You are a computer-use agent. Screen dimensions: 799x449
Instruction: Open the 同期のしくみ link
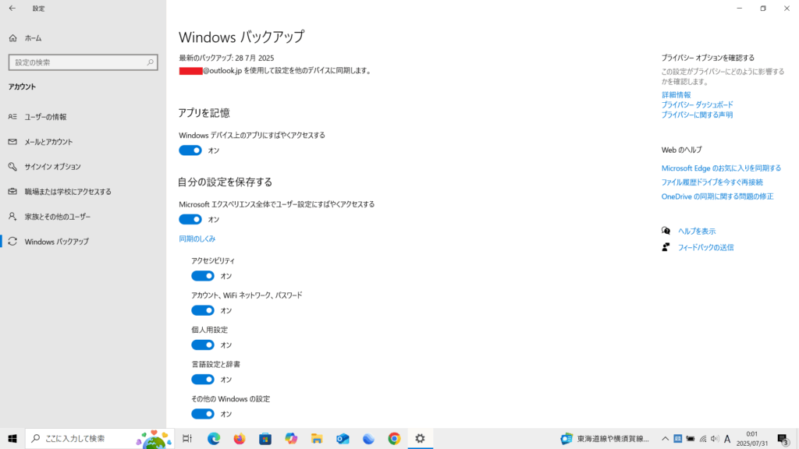click(x=197, y=239)
